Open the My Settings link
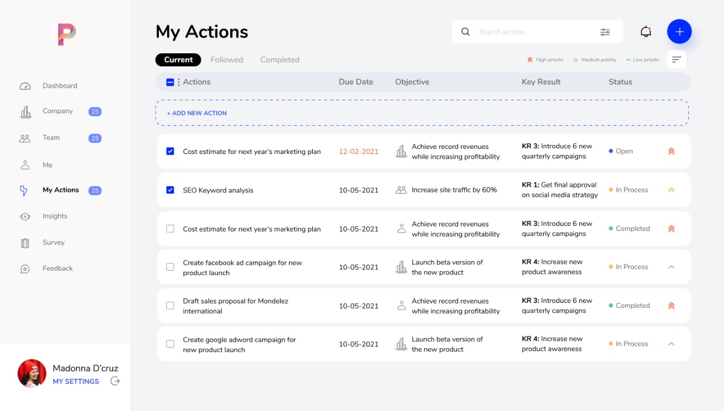Image resolution: width=724 pixels, height=411 pixels. pyautogui.click(x=76, y=382)
